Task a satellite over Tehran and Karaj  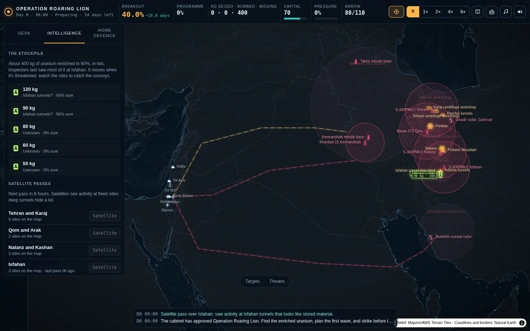[105, 216]
